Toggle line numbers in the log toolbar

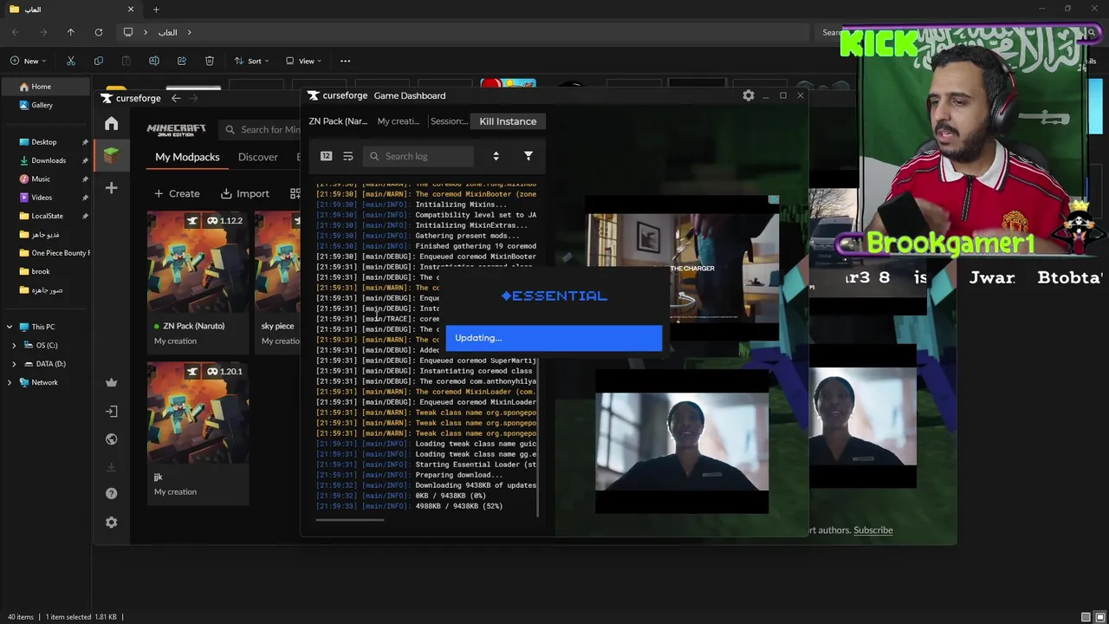point(326,156)
